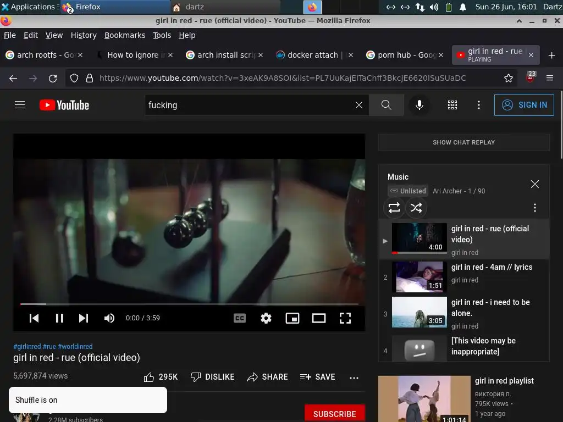Toggle playlist shuffle
Viewport: 563px width, 422px height.
point(416,208)
